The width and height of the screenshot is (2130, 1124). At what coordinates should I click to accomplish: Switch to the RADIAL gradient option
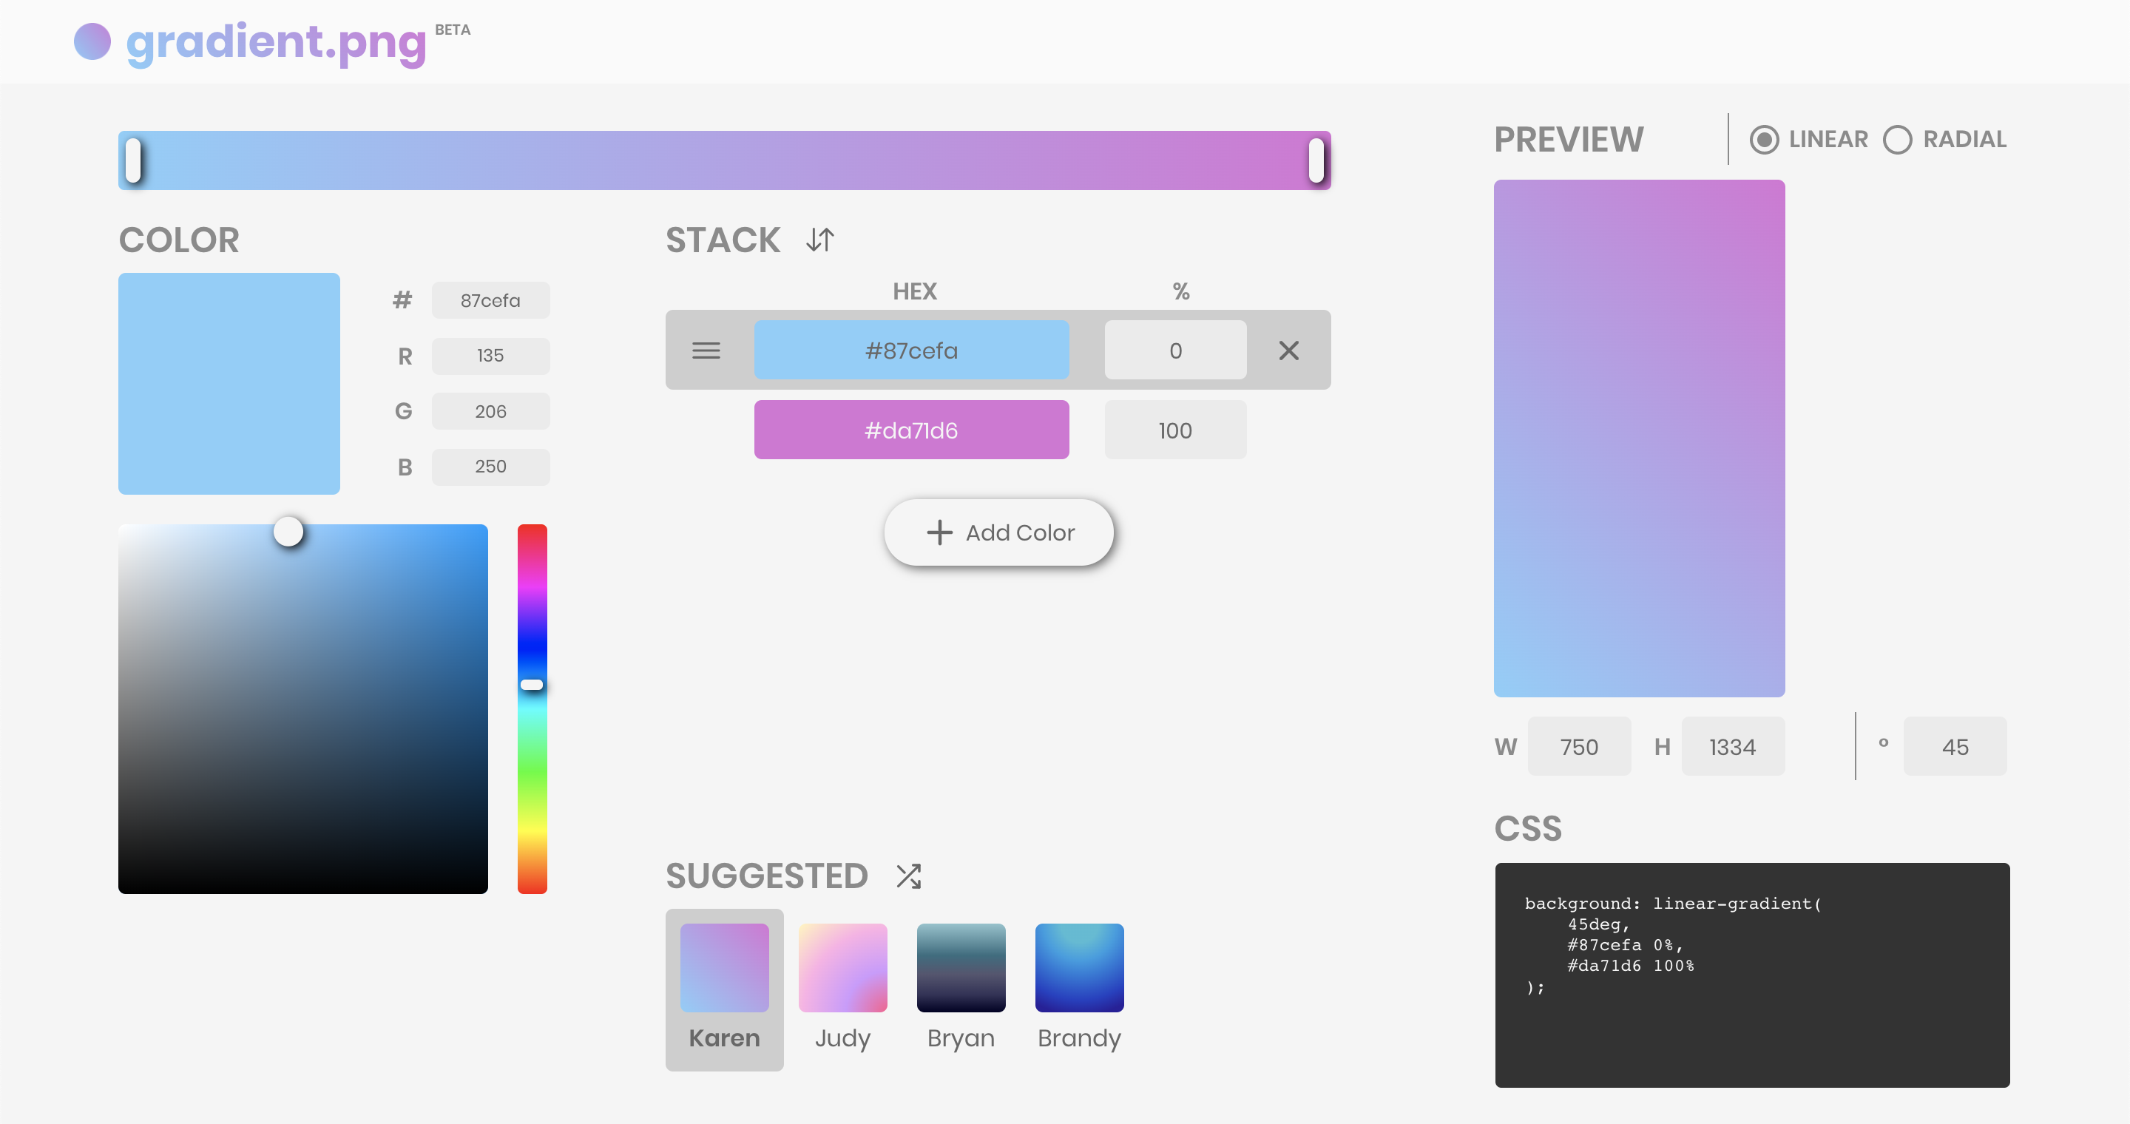pyautogui.click(x=1897, y=140)
